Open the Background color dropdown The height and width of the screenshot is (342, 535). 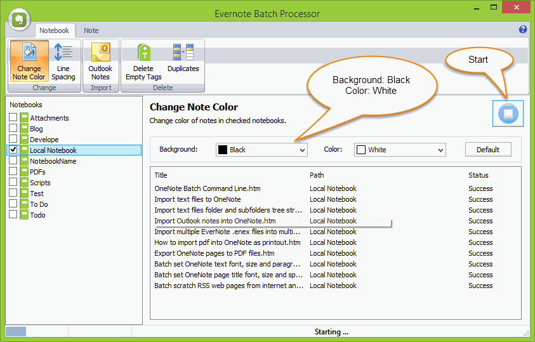pos(261,150)
